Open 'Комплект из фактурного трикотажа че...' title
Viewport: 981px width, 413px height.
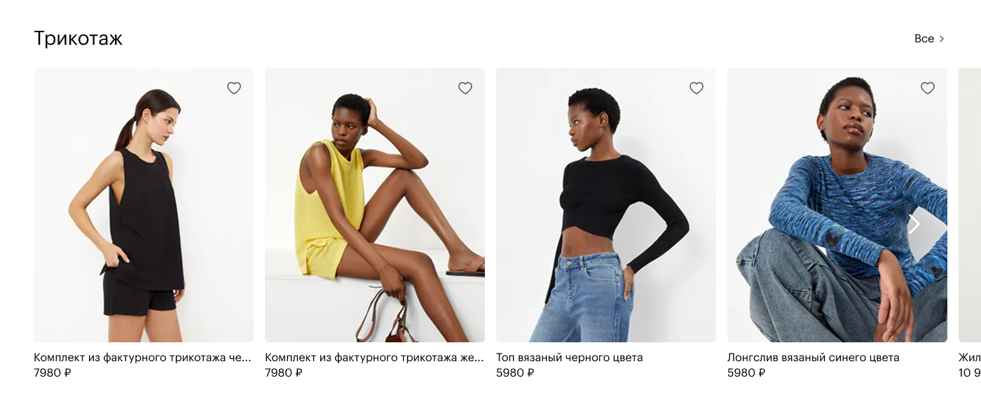(142, 358)
